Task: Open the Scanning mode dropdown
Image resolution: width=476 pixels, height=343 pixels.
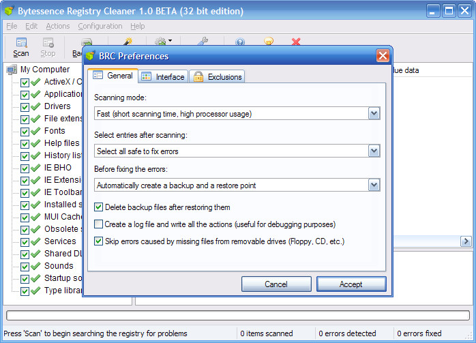Action: (x=374, y=114)
